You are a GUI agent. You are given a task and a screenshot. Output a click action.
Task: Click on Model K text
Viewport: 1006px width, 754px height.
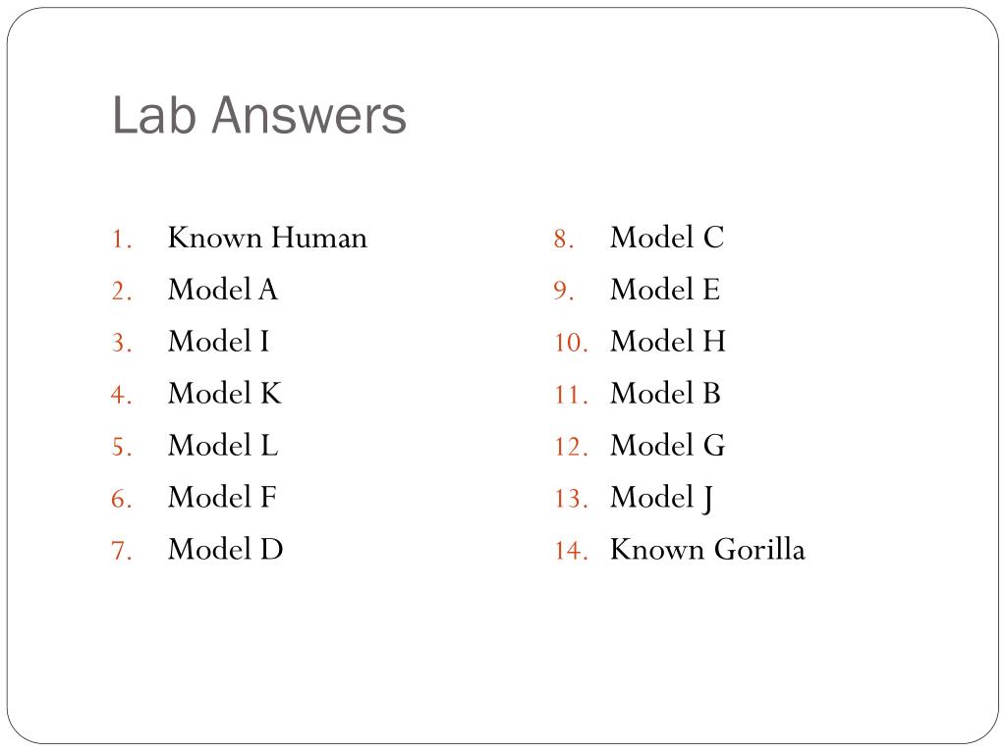pos(225,394)
